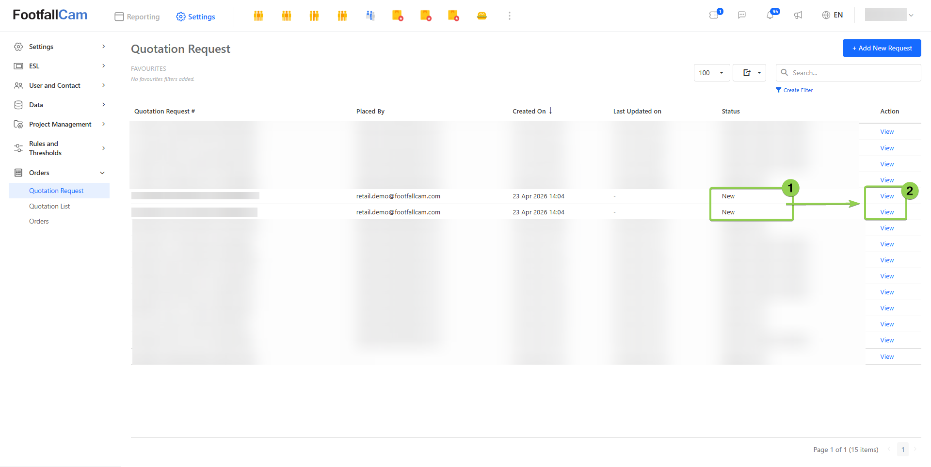Switch to the Reporting tab
This screenshot has width=931, height=467.
(137, 16)
